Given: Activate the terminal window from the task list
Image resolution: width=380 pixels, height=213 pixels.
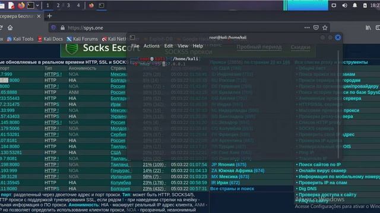Looking at the screenshot, I should point(102,5).
